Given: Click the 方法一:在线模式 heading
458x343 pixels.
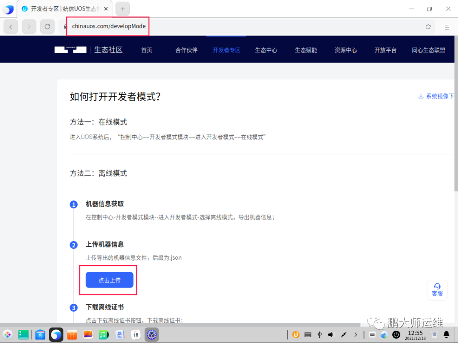Looking at the screenshot, I should [98, 122].
